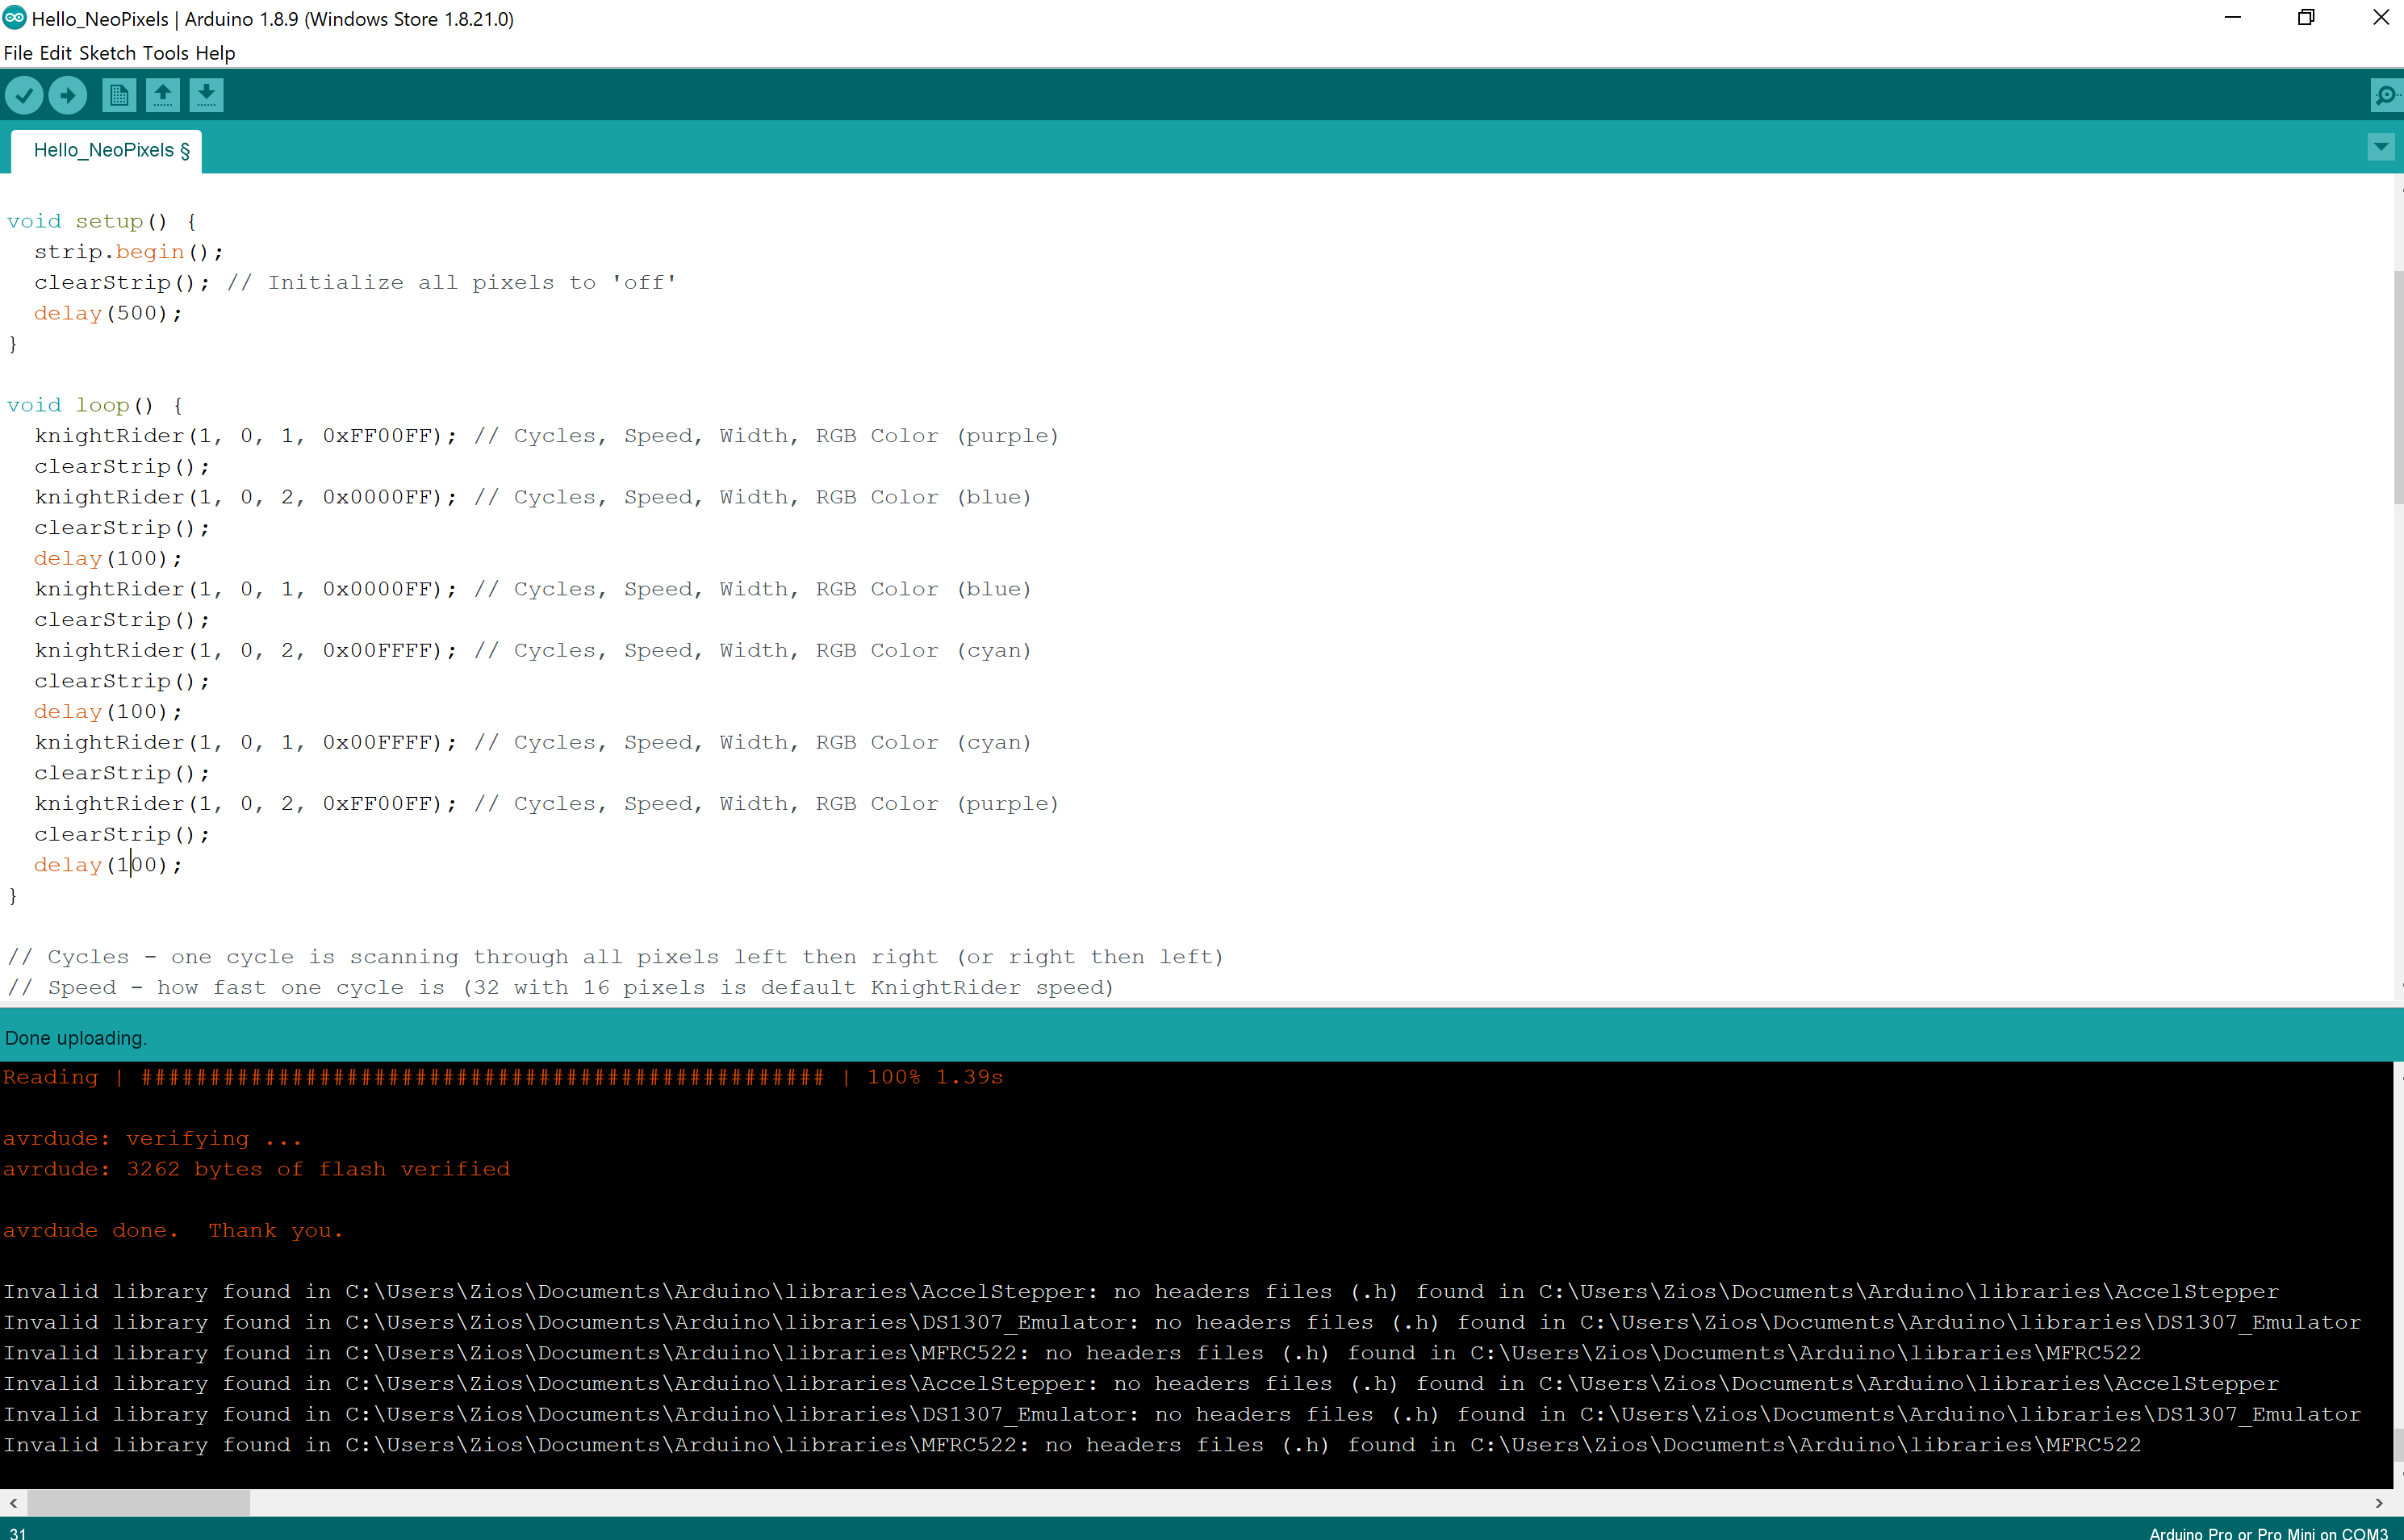This screenshot has height=1540, width=2404.
Task: Close the Arduino IDE window
Action: [2380, 18]
